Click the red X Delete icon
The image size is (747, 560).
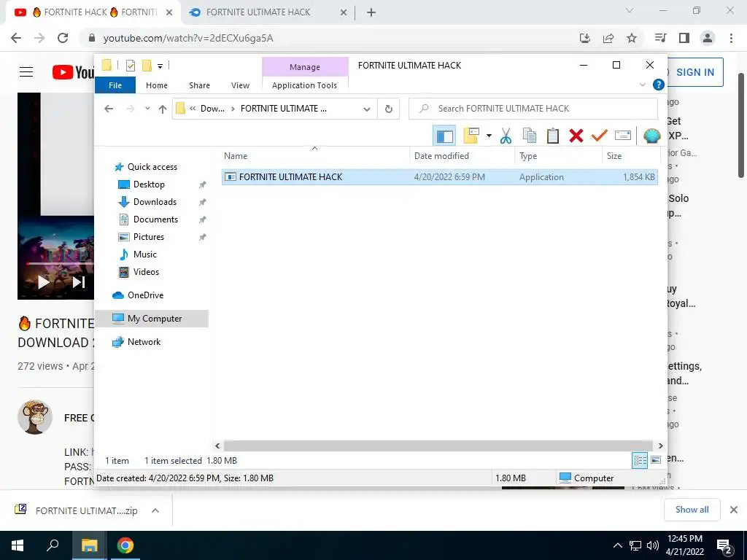[x=576, y=136]
